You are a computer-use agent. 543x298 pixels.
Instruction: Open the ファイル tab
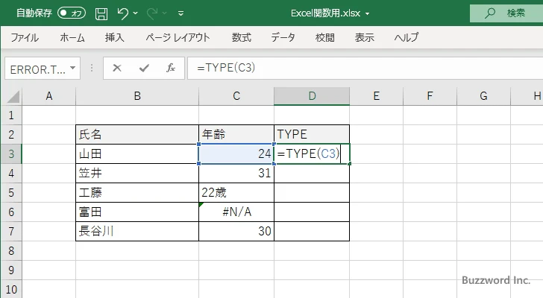(25, 37)
